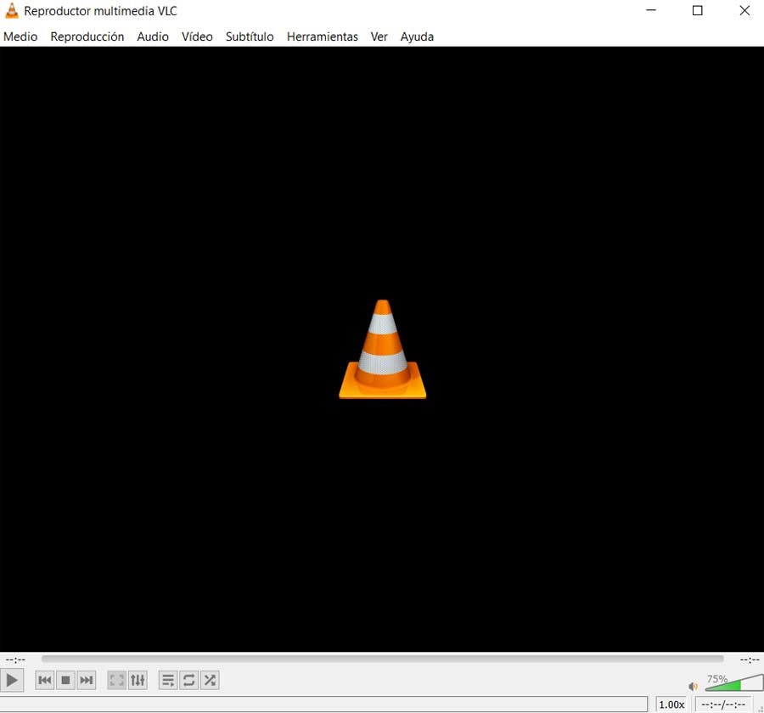Toggle the --:--/--:-- time display

(723, 705)
